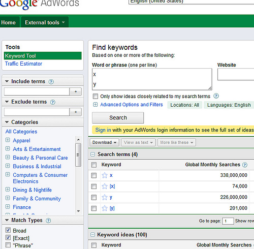The image size is (254, 249).
Task: Expand Advanced Options plus icon
Action: click(x=96, y=105)
